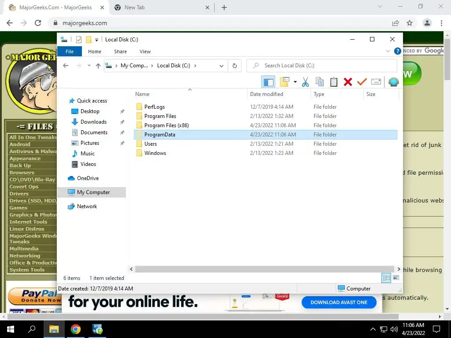Open the address bar history dropdown
Viewport: 451px width, 338px height.
(222, 66)
